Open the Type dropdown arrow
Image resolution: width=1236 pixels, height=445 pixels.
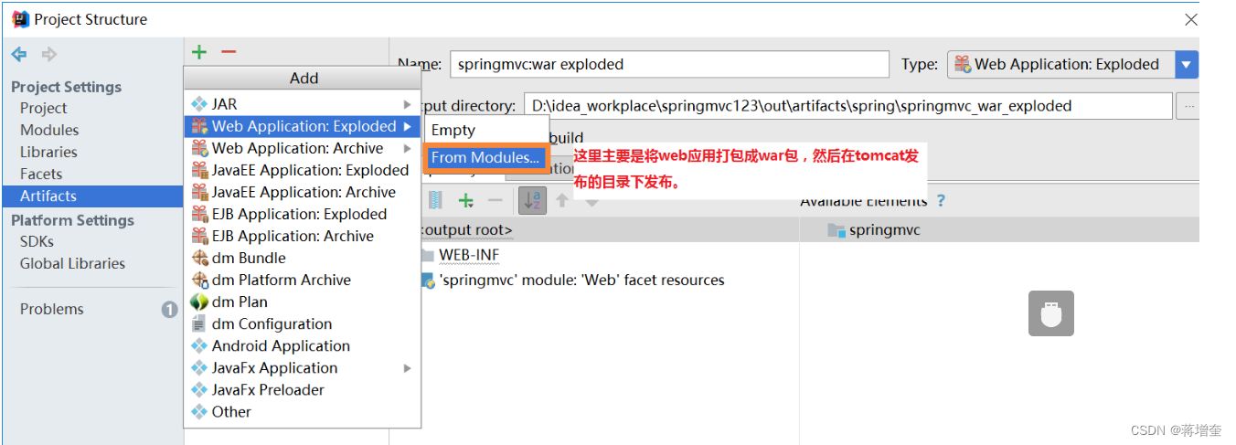[x=1187, y=64]
